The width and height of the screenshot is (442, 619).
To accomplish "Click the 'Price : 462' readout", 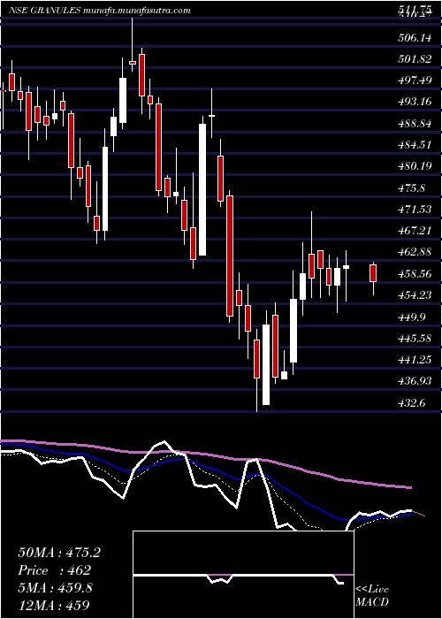I will (55, 570).
